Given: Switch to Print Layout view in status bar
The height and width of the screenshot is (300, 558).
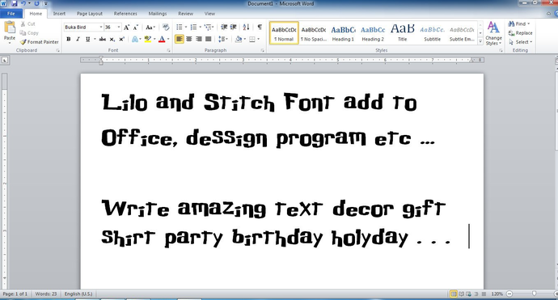Looking at the screenshot, I should pyautogui.click(x=454, y=294).
